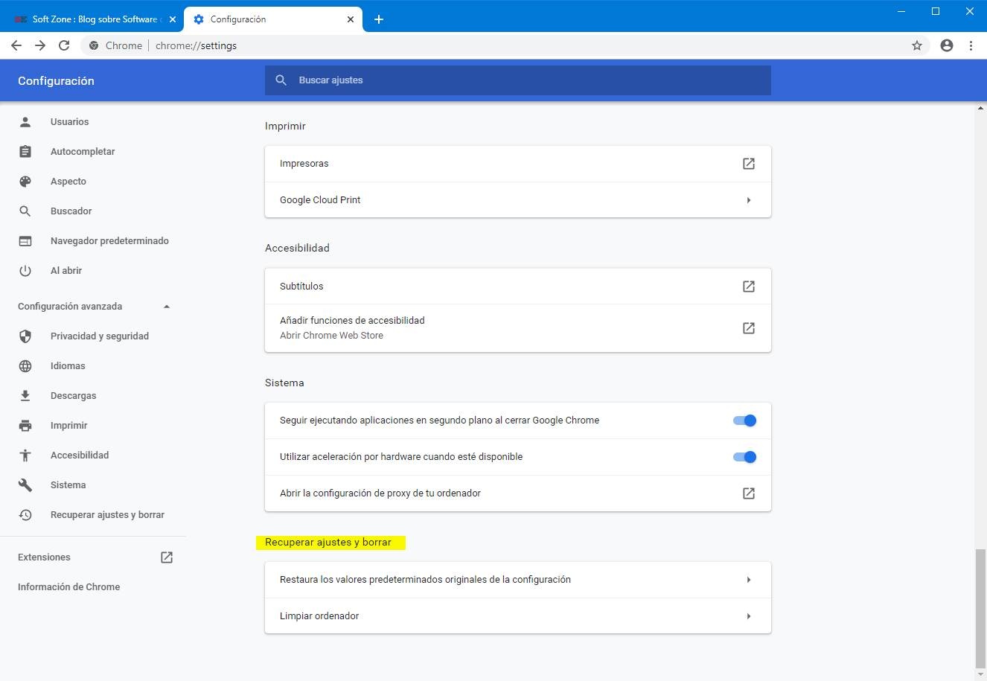Click the Recuperar ajustes restore icon
Screen dimensions: 987x681
[x=25, y=515]
